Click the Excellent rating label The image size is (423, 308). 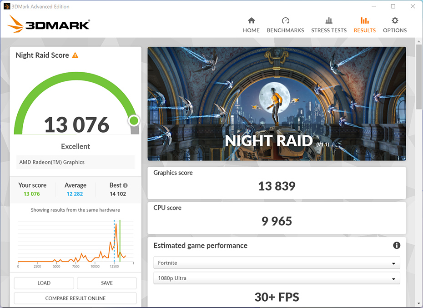(x=76, y=146)
